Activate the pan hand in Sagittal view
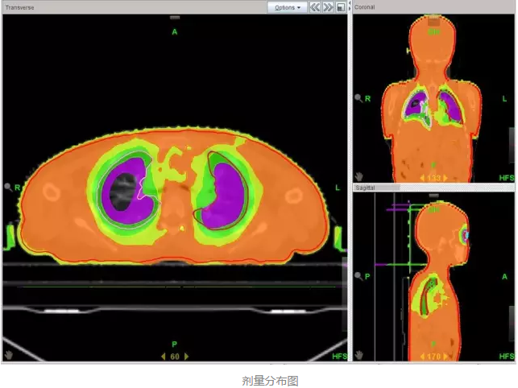 [359, 354]
